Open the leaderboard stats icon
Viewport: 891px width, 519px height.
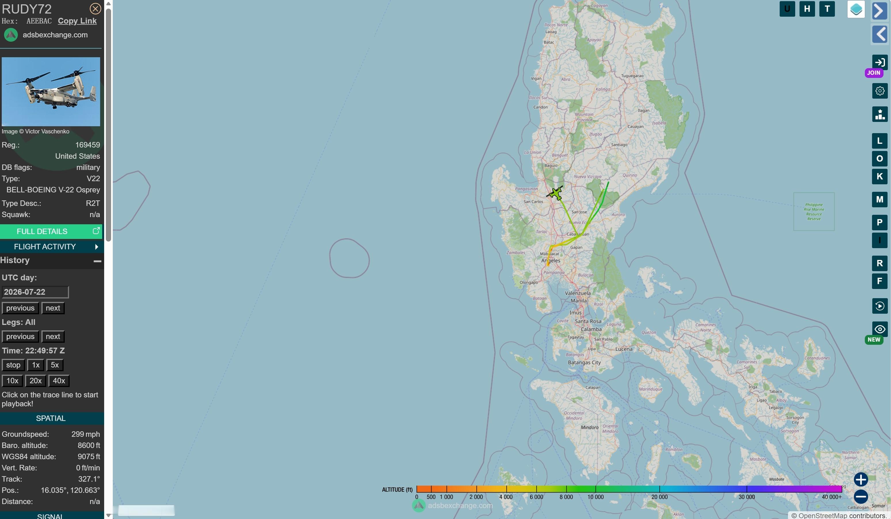coord(880,114)
